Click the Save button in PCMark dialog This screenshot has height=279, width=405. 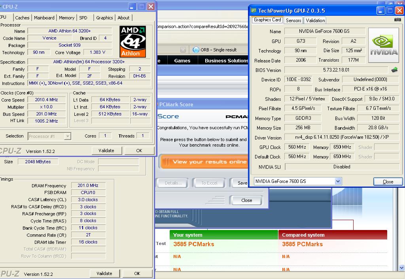coord(240,183)
